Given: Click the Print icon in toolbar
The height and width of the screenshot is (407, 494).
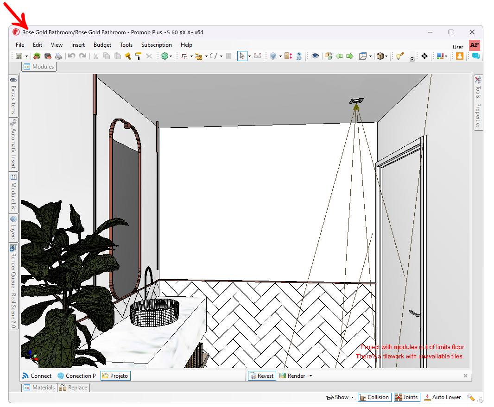Looking at the screenshot, I should [x=58, y=56].
